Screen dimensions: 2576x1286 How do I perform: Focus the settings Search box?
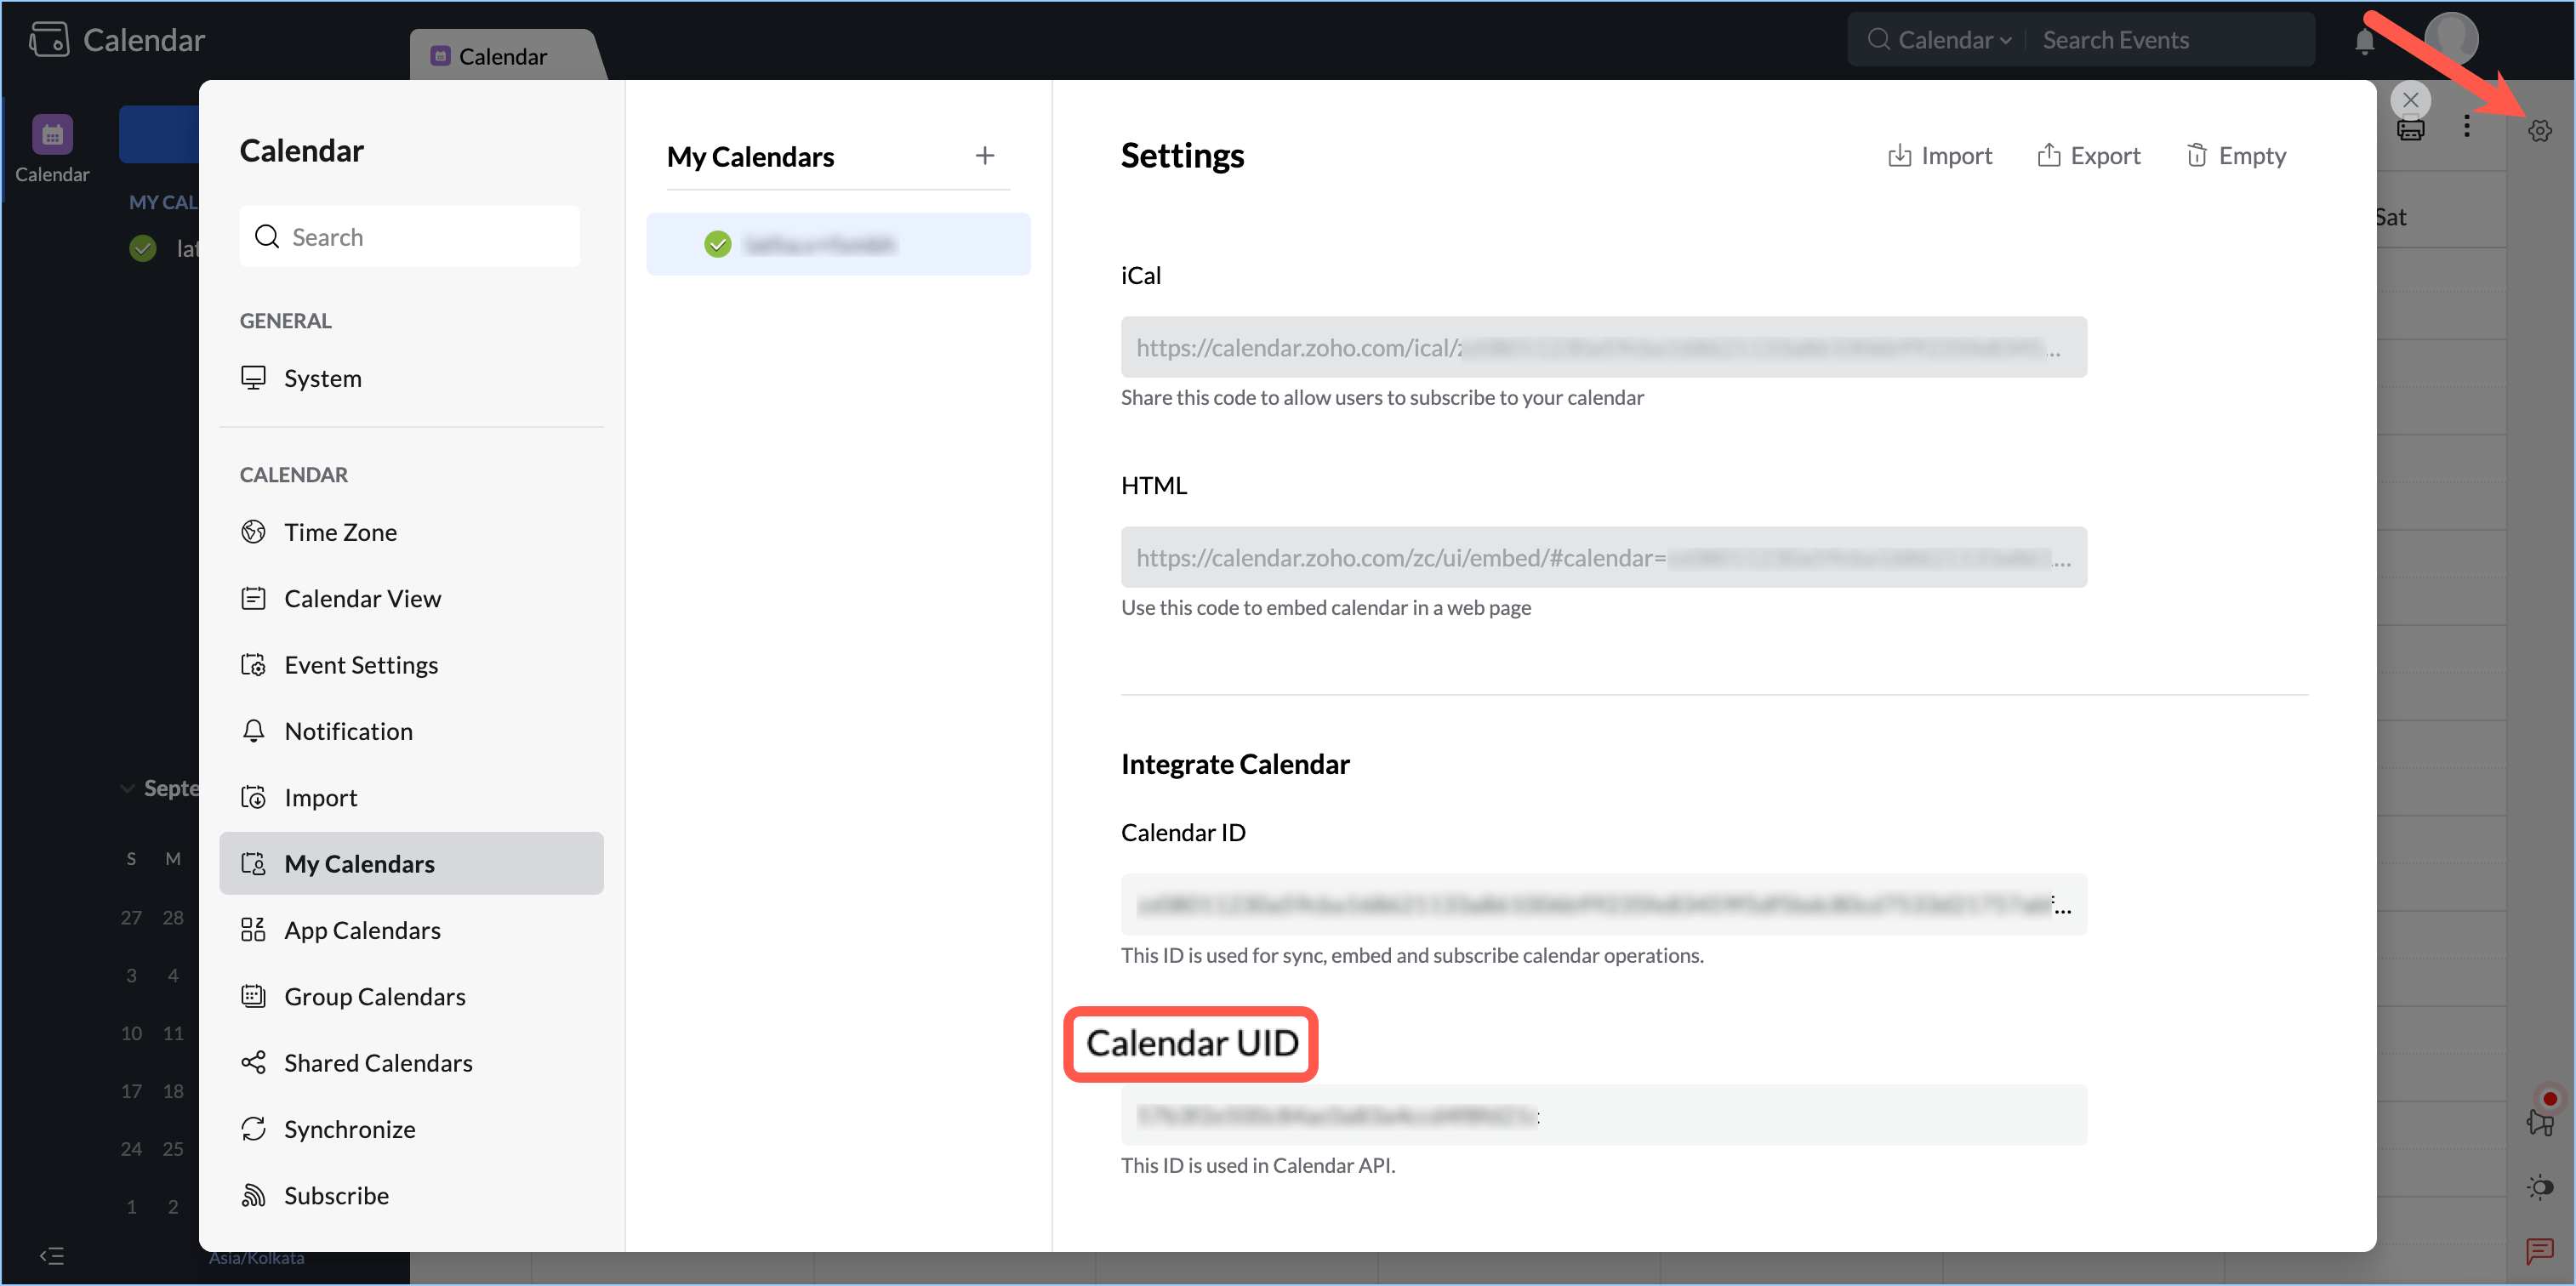pos(409,237)
